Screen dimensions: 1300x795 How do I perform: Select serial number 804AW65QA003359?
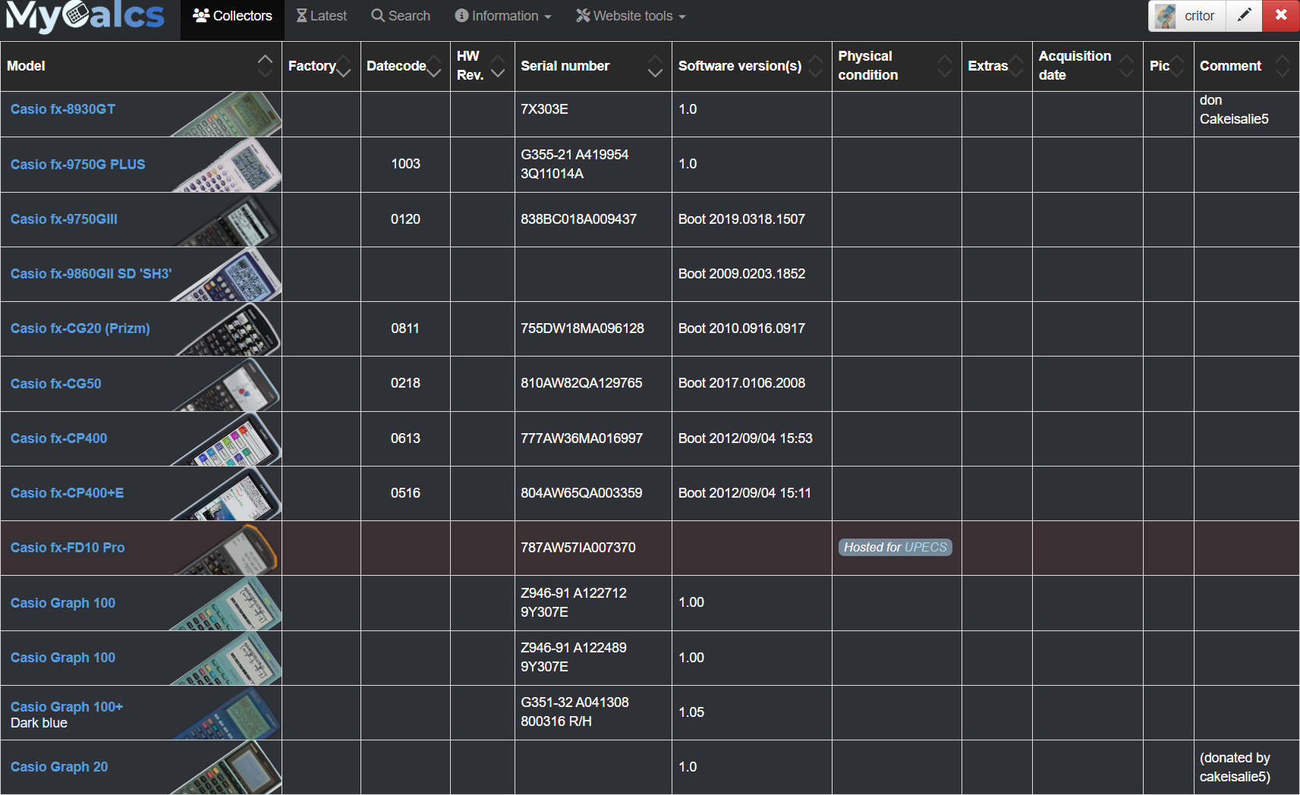[581, 493]
